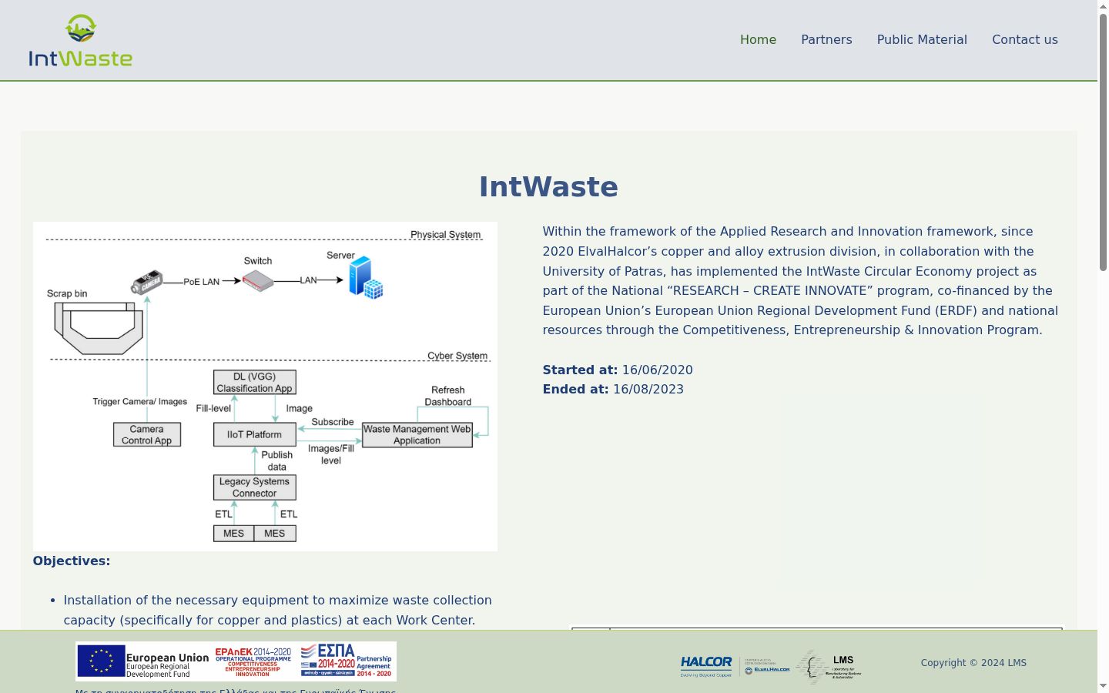Click the camera icon above the scrap bin

click(147, 283)
